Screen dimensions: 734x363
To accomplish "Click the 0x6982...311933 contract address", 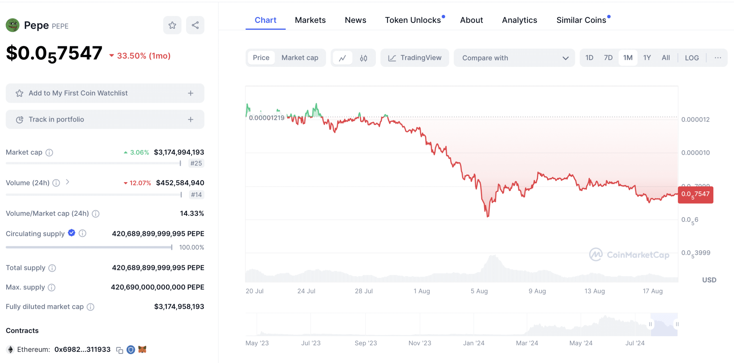I will point(82,350).
